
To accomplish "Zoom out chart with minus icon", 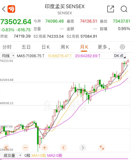I will pos(25,148).
